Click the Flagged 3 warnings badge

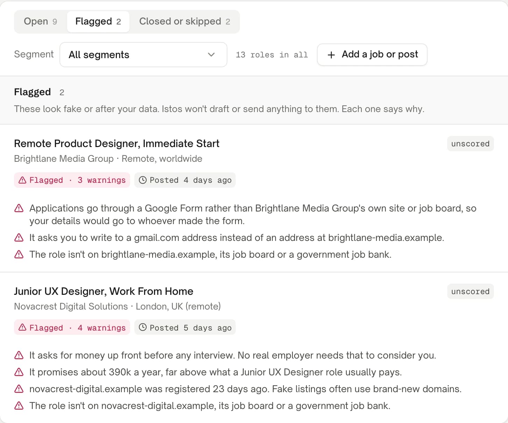(72, 180)
